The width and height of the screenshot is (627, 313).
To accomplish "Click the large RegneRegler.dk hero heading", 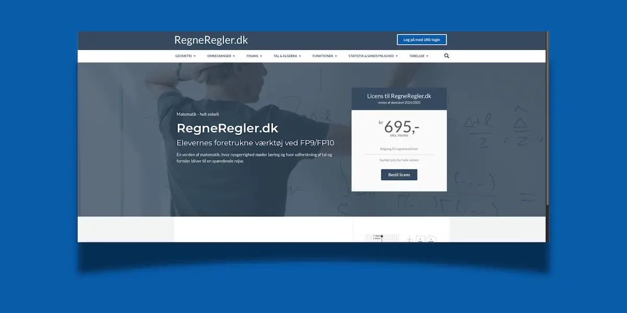I will click(227, 128).
